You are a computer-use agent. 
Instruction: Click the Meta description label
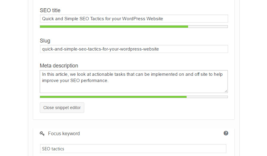59,66
